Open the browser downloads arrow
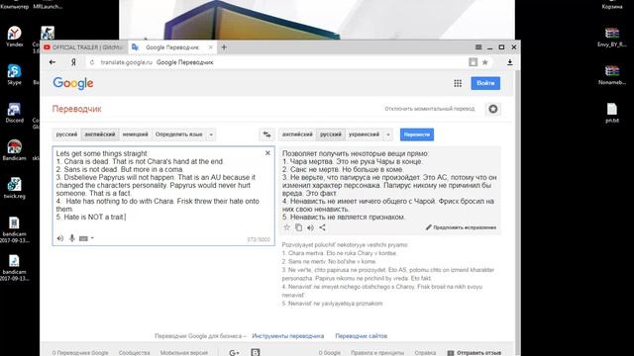634x356 pixels. click(510, 62)
